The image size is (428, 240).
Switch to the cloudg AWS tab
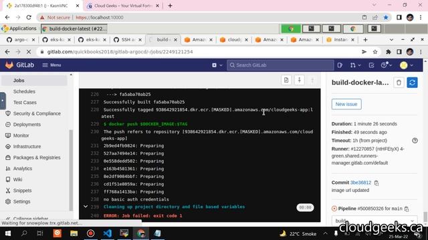pos(234,40)
